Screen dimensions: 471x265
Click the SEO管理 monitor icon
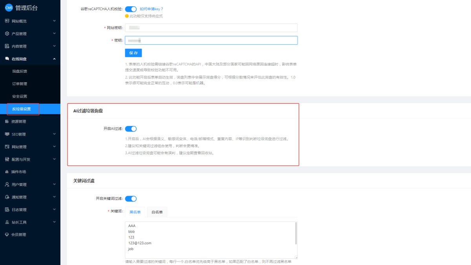[7, 134]
